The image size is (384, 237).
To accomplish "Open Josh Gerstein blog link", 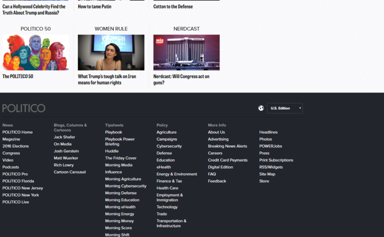I will pos(66,151).
